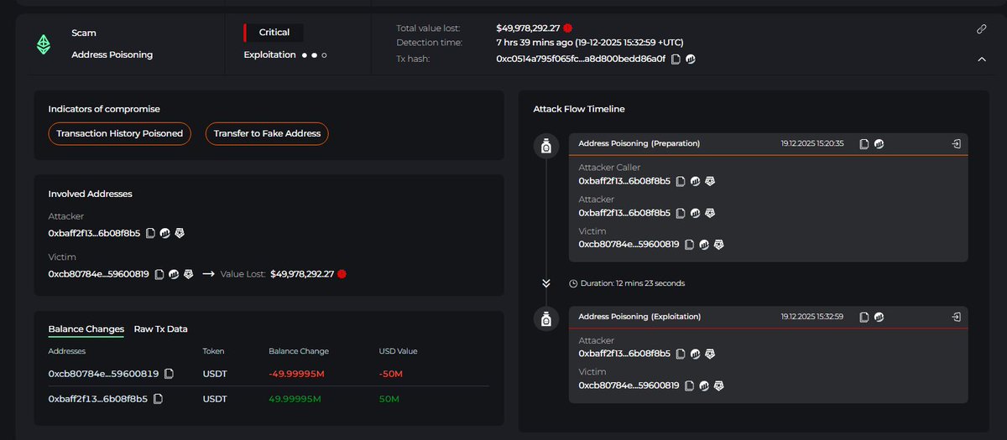Viewport: 1007px width, 440px height.
Task: Open Preparation step details via arrow icon
Action: coord(956,144)
